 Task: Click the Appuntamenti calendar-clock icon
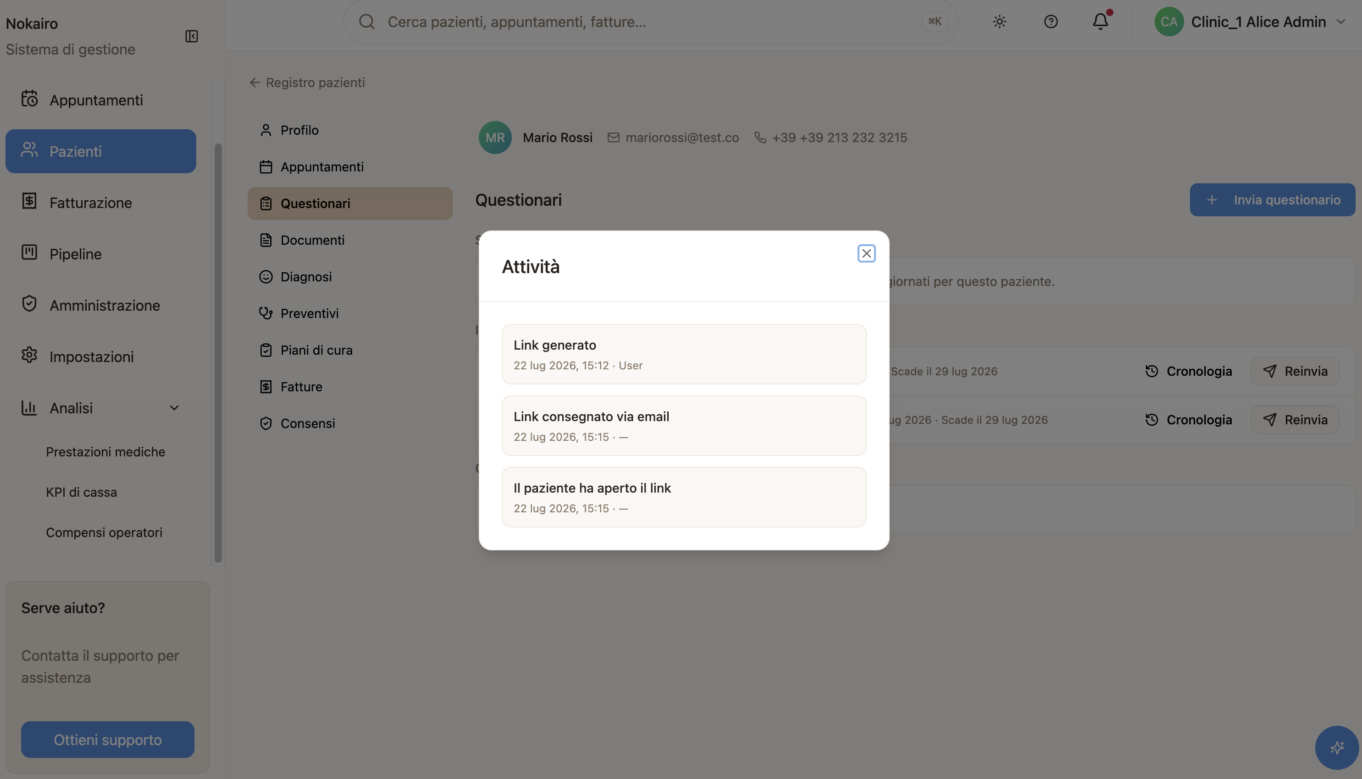point(29,99)
